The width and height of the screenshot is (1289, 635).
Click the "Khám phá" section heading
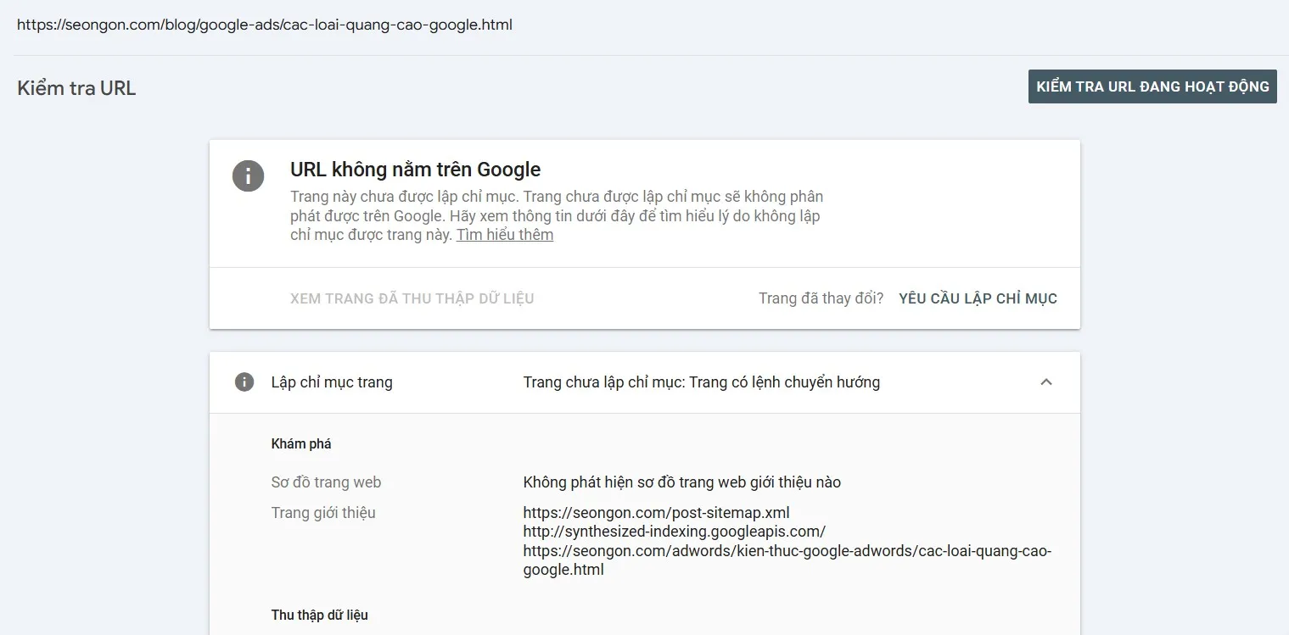(x=301, y=443)
